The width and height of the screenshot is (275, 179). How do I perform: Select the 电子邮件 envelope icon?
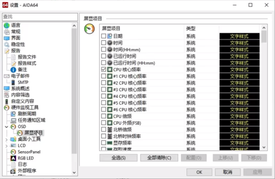pyautogui.click(x=7, y=76)
